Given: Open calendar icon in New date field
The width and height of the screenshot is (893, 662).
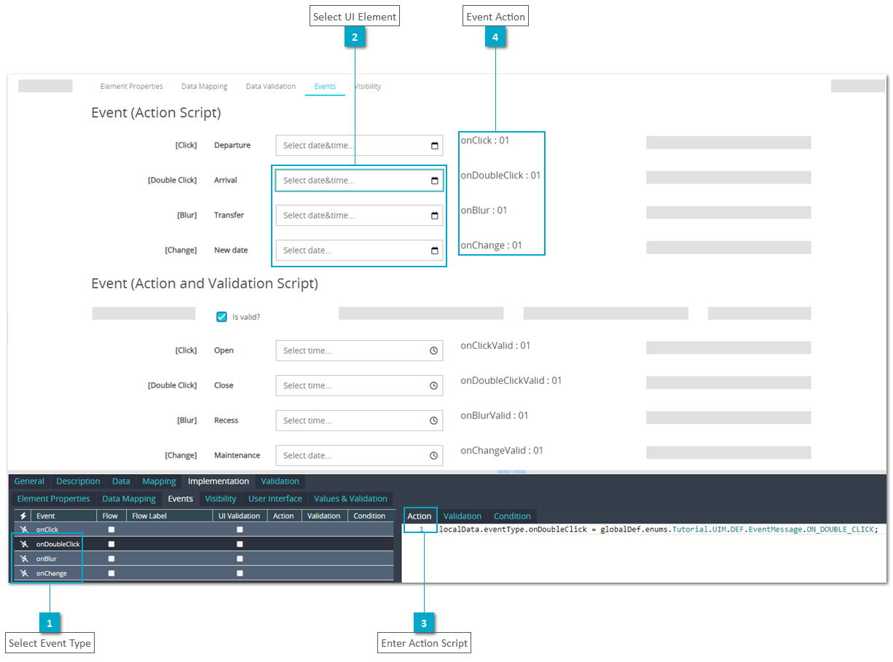Looking at the screenshot, I should [435, 251].
